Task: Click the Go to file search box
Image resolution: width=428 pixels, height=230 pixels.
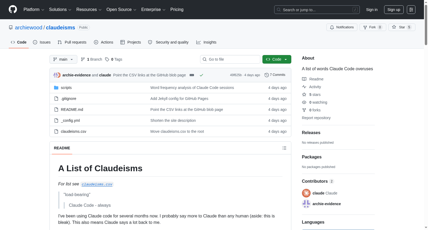Action: click(230, 59)
